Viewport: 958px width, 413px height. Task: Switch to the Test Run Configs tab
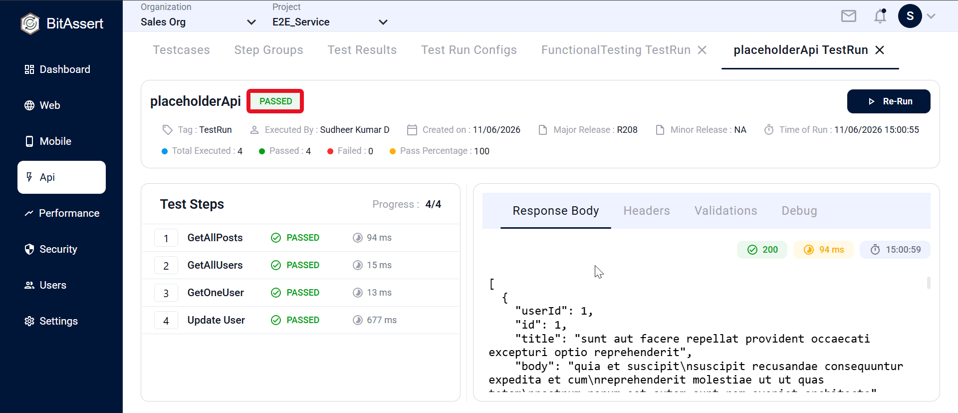[x=469, y=50]
